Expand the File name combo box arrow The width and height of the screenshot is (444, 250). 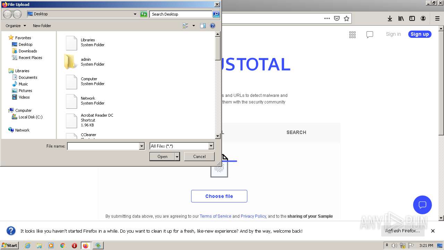pyautogui.click(x=142, y=146)
